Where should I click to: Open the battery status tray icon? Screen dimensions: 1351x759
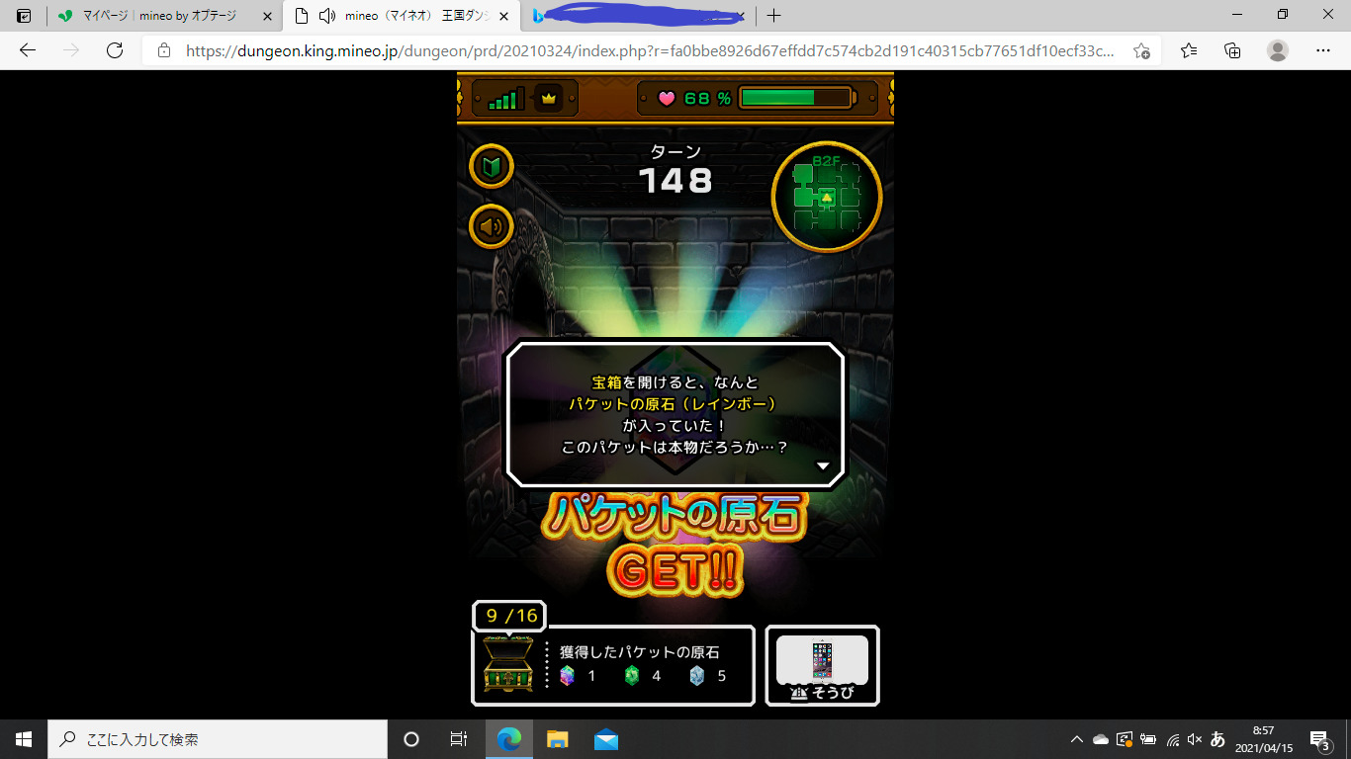pyautogui.click(x=1148, y=739)
